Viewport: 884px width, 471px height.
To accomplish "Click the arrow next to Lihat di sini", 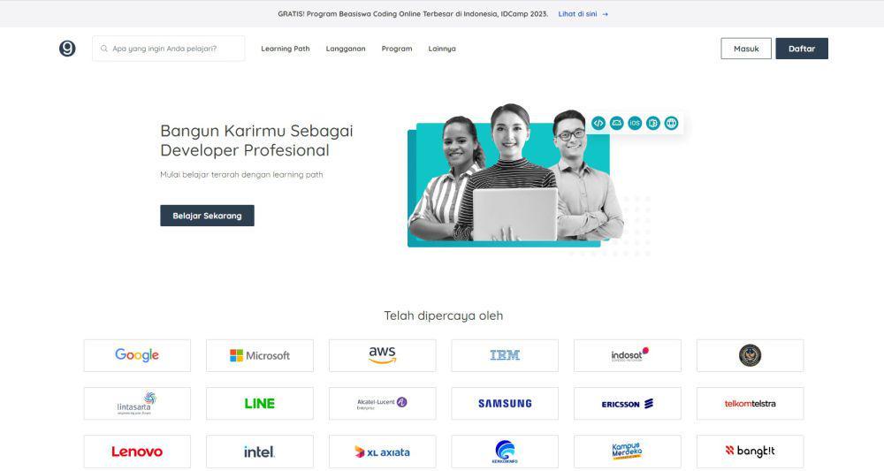I will click(605, 14).
